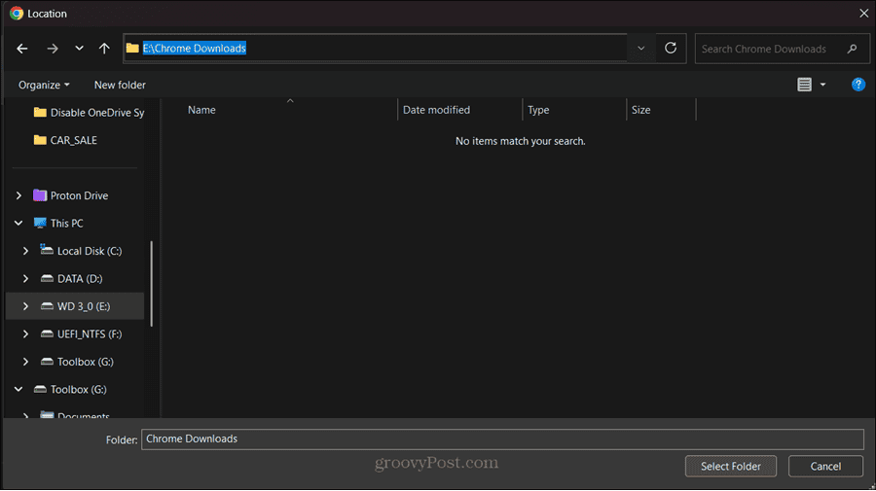876x491 pixels.
Task: Create a New folder
Action: point(120,85)
